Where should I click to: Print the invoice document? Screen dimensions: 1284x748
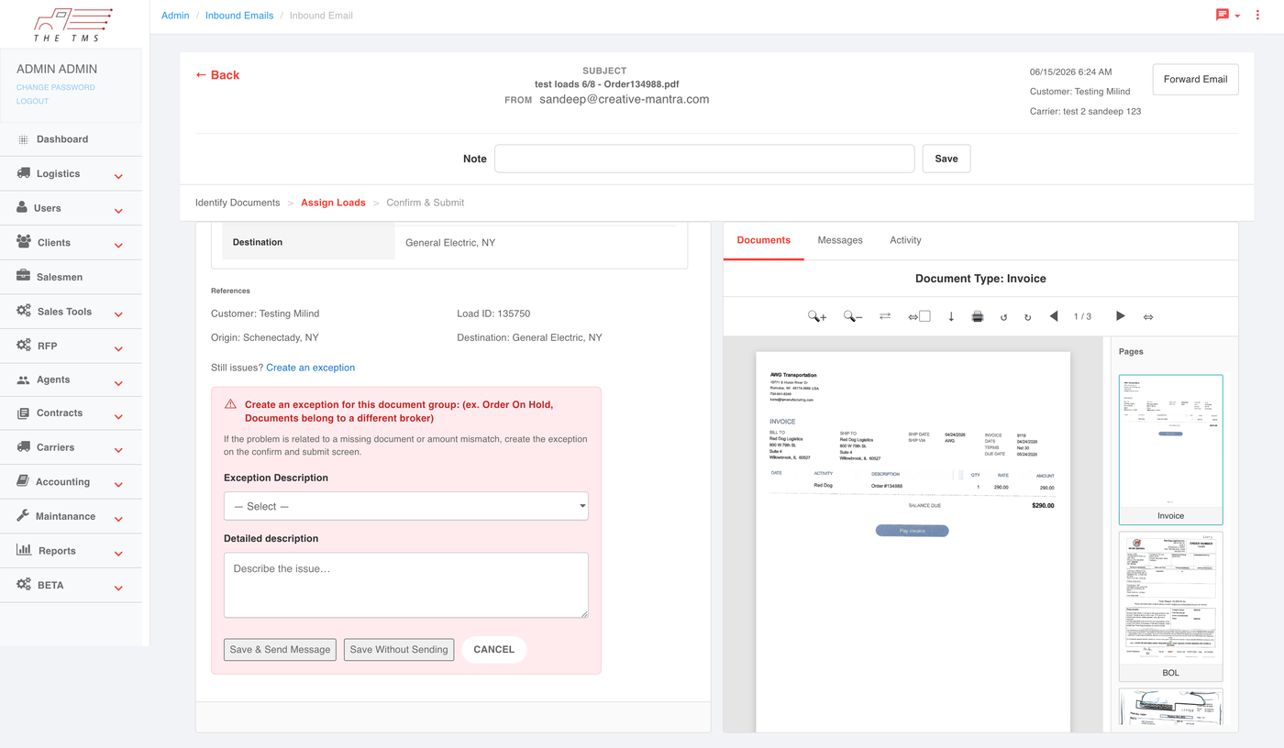pos(978,316)
